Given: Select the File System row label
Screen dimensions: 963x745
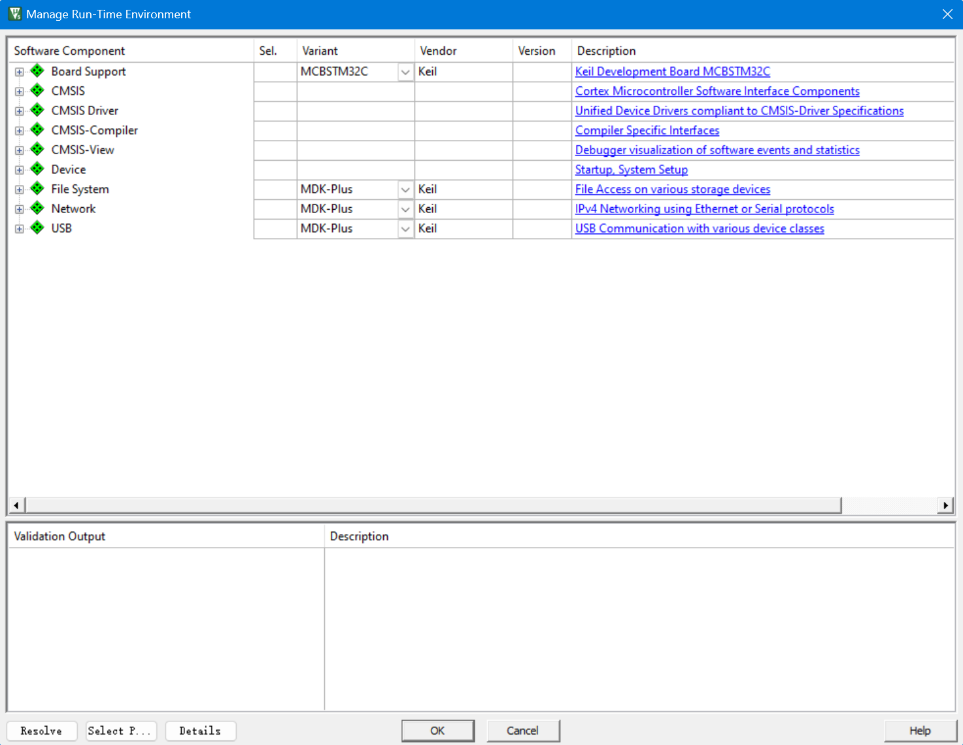Looking at the screenshot, I should (80, 189).
